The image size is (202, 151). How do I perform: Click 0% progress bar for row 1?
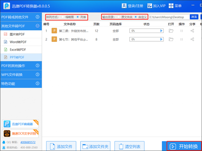point(146,31)
